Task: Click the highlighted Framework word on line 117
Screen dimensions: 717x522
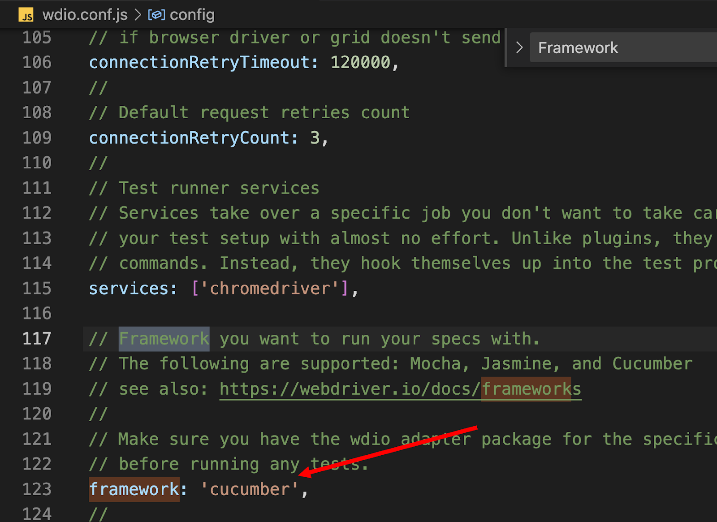Action: (164, 339)
